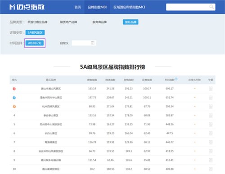Image resolution: width=225 pixels, height=174 pixels.
Task: Select the 5A级风景区 detailed type
Action: tap(35, 32)
